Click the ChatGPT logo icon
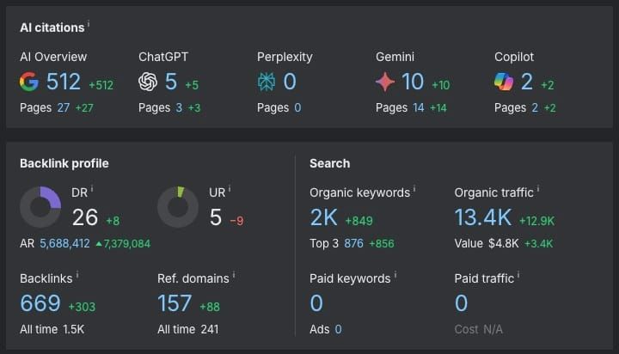 tap(149, 82)
